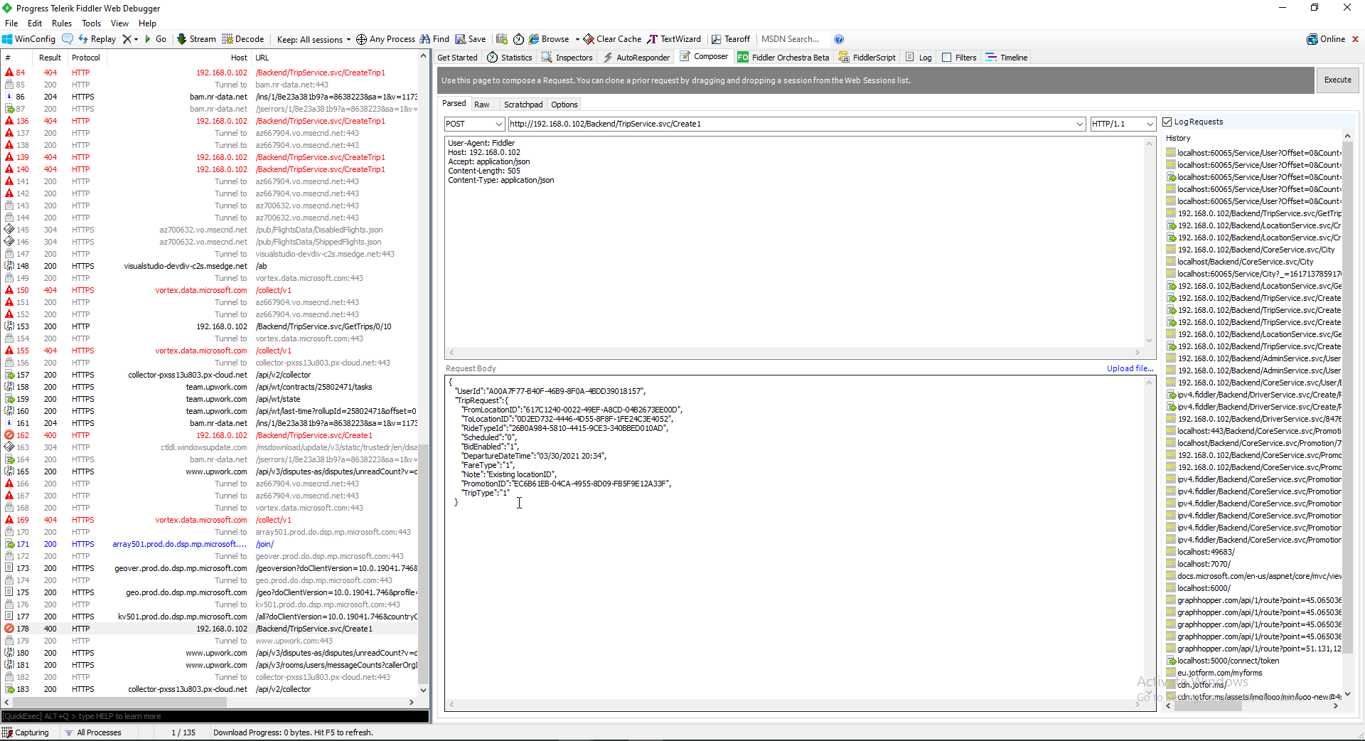
Task: Toggle Stream mode on the toolbar
Action: [x=196, y=39]
